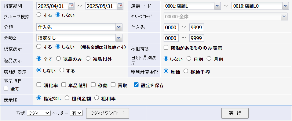Click the 仕入先 range start field 0000
The image size is (292, 121).
(x=171, y=27)
